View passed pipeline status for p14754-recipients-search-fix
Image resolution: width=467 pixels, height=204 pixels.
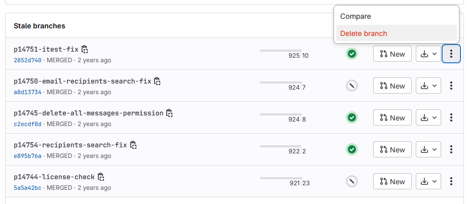(x=352, y=149)
